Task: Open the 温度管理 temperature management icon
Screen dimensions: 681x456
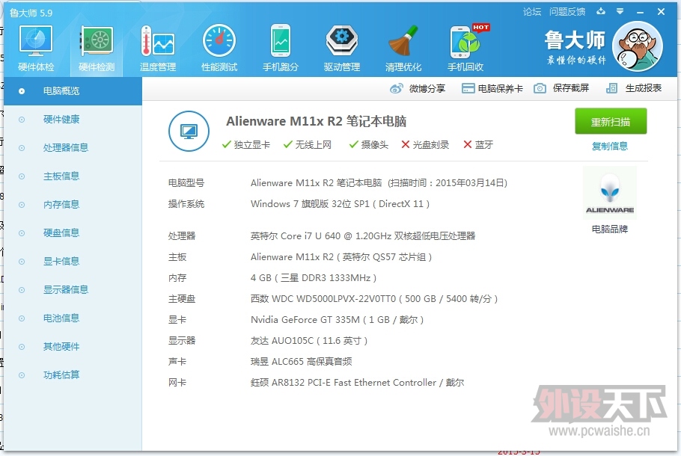Action: pos(158,48)
